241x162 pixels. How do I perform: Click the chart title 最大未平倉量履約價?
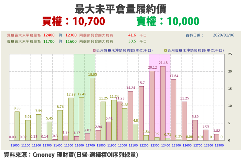tap(120, 9)
